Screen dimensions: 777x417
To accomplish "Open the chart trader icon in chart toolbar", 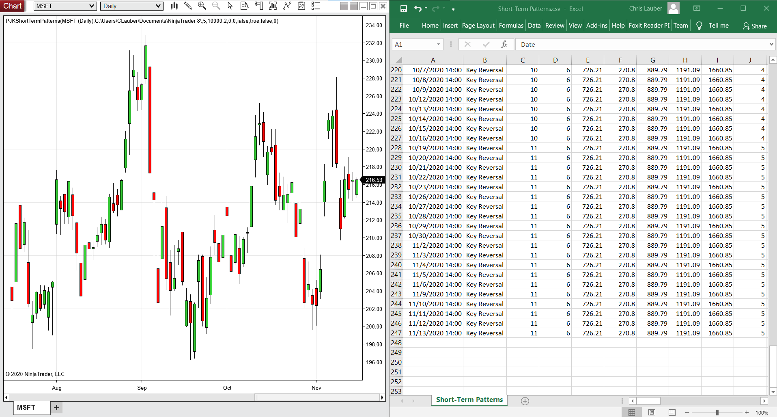I will pyautogui.click(x=258, y=6).
